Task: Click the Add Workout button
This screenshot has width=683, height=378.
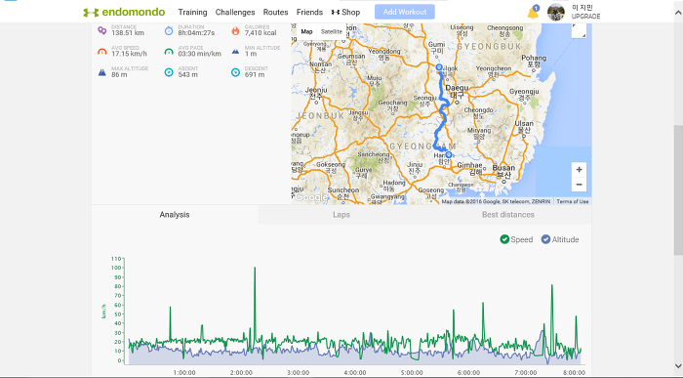Action: [x=405, y=12]
